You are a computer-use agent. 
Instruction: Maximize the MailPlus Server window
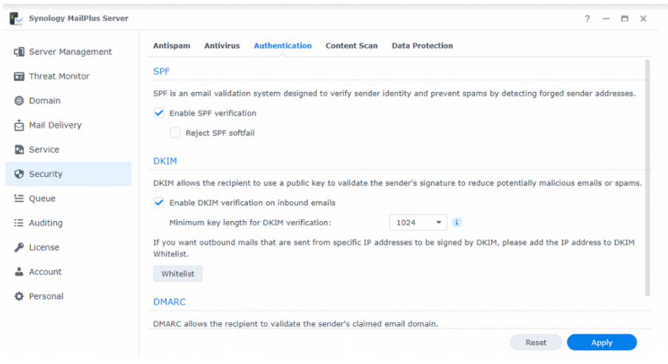click(624, 18)
